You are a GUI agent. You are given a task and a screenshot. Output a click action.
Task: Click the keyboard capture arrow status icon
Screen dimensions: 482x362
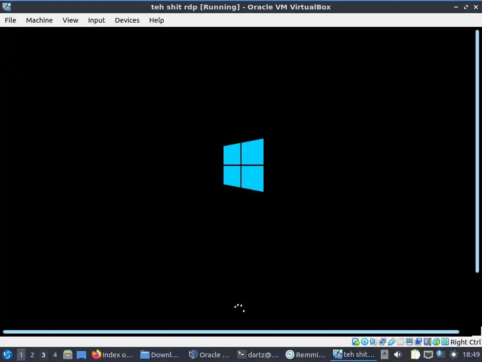[445, 342]
